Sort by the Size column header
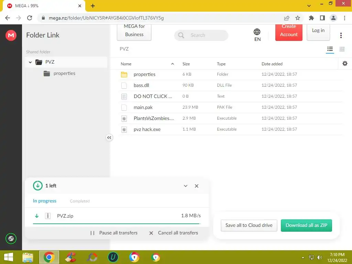The height and width of the screenshot is (264, 352). tap(186, 64)
